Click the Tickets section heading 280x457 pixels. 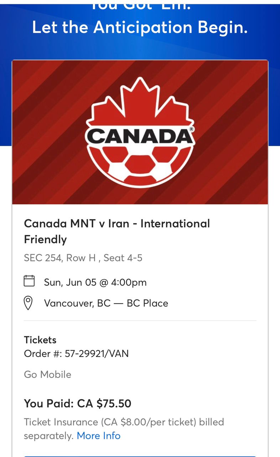coord(40,340)
